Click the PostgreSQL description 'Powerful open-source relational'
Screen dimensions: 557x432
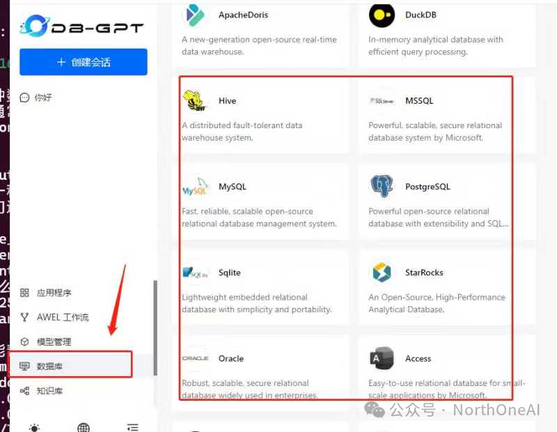429,212
